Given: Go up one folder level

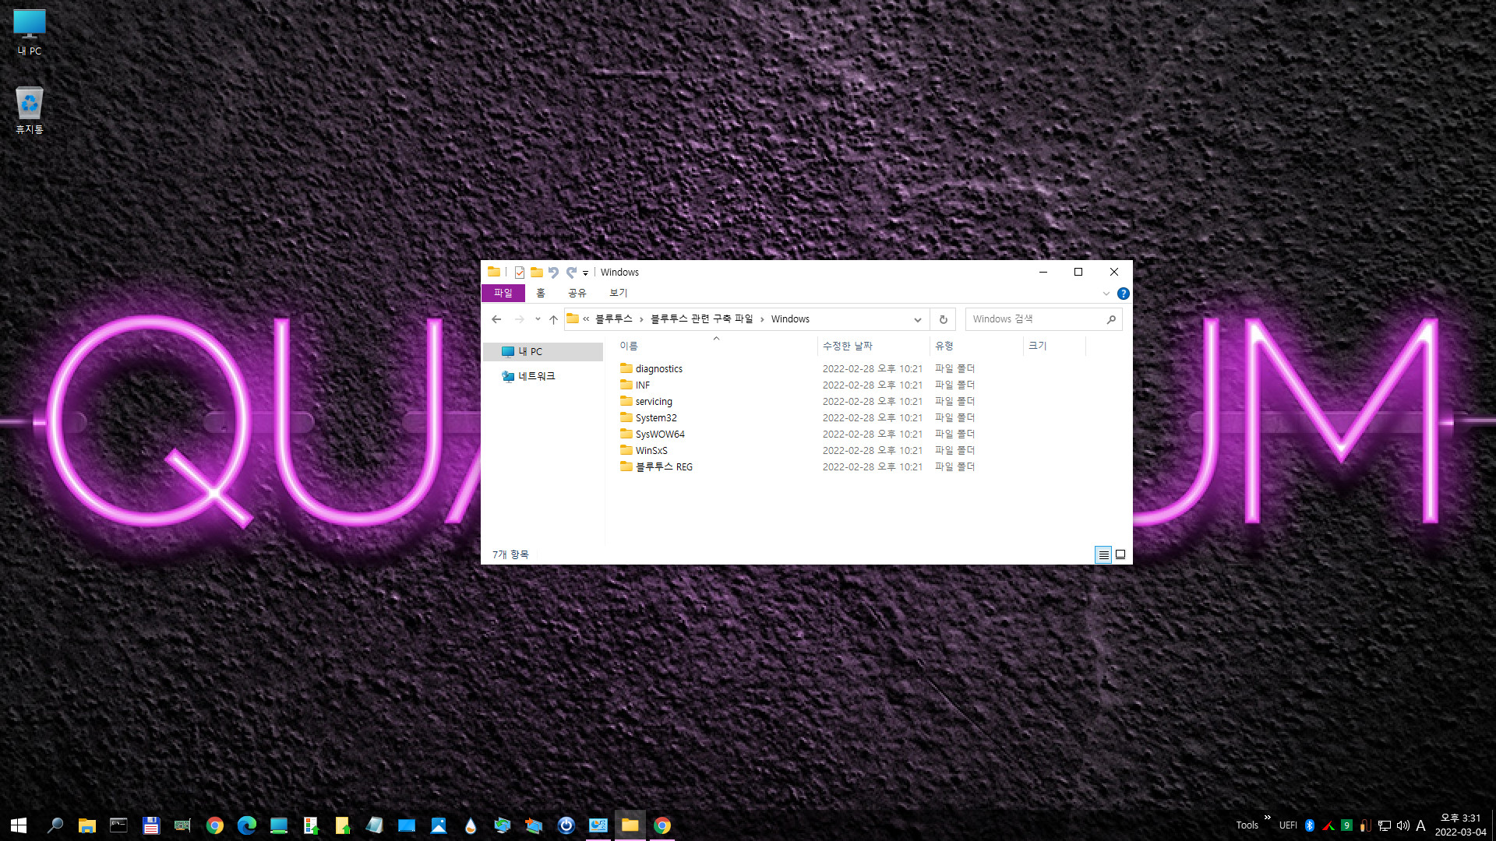Looking at the screenshot, I should pos(553,319).
